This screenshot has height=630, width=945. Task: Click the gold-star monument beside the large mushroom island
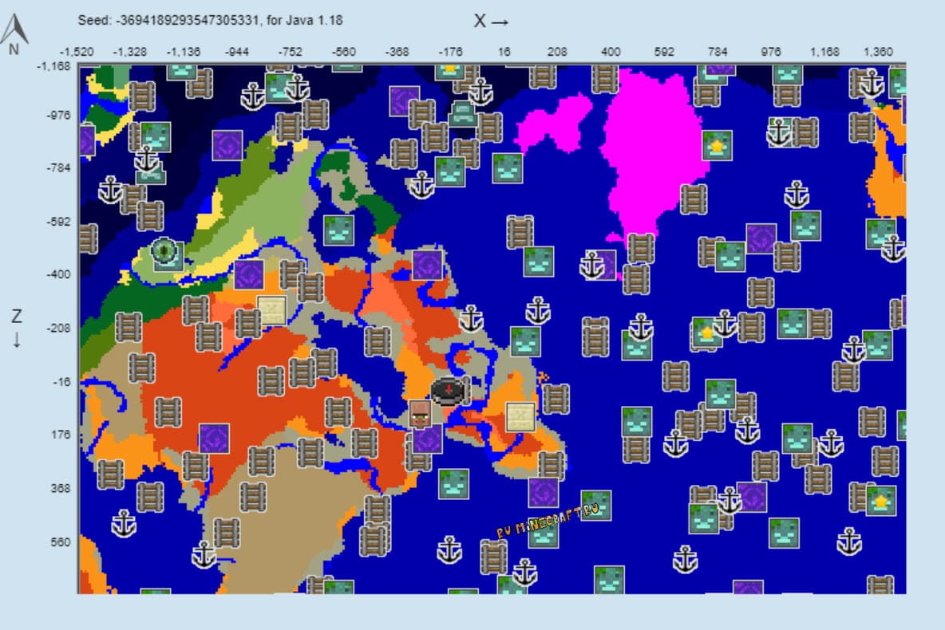click(x=718, y=145)
